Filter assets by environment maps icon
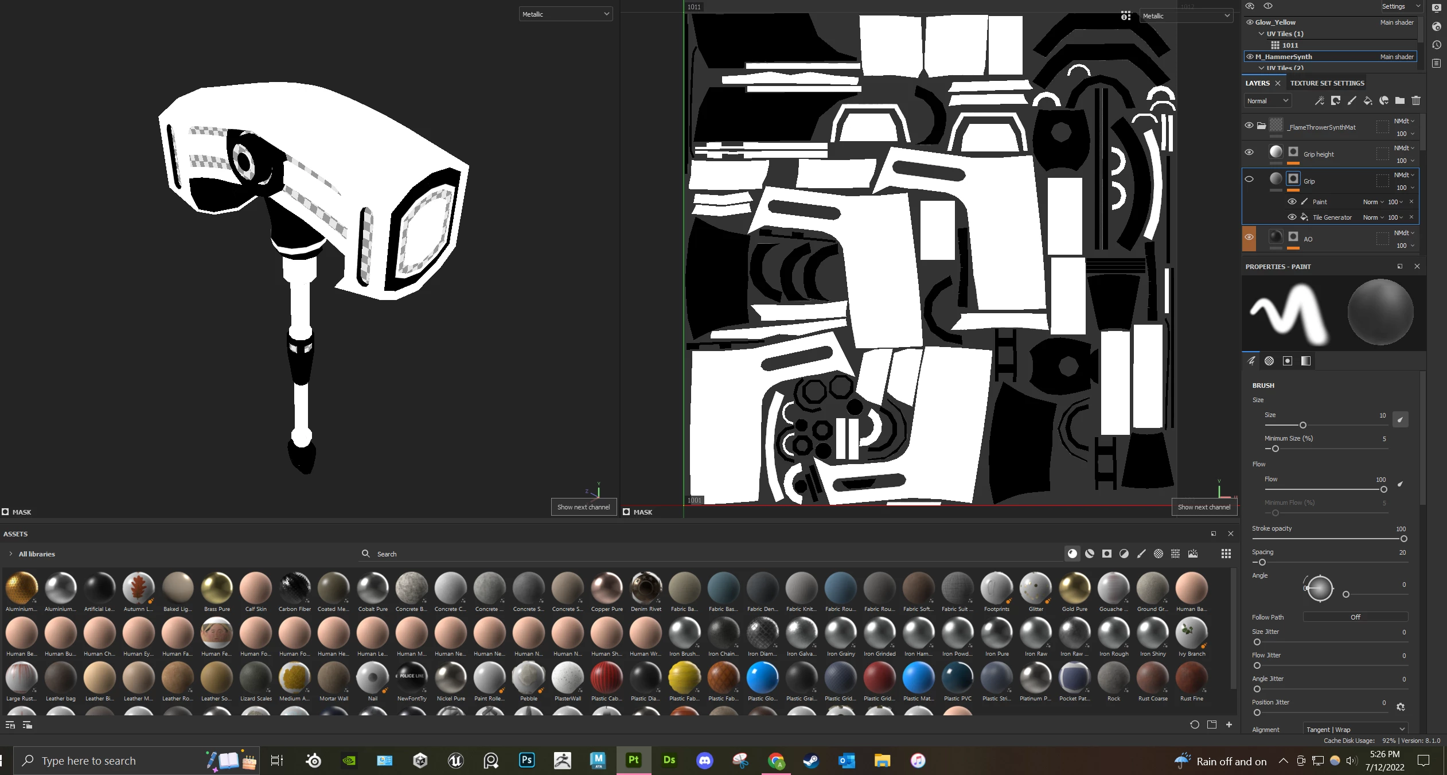 point(1193,554)
